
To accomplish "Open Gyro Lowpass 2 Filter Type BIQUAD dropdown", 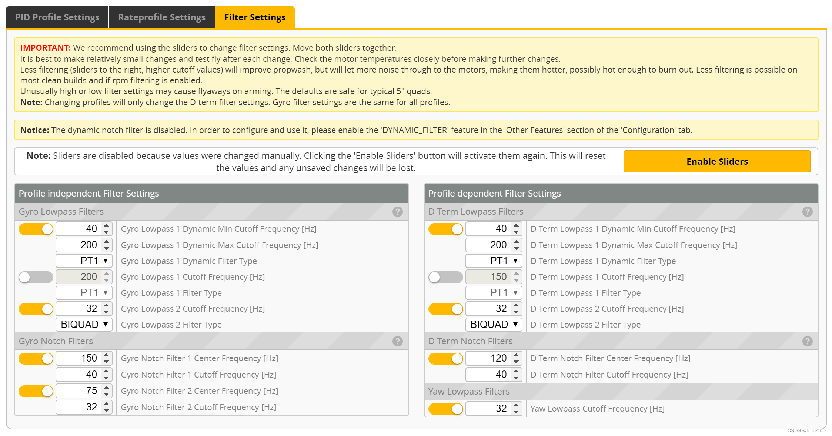I will click(x=84, y=325).
